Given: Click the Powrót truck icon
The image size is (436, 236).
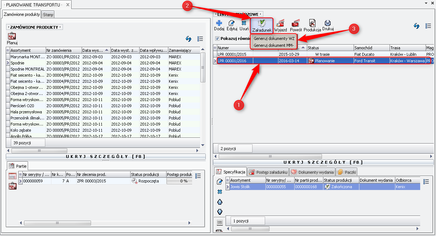Looking at the screenshot, I should pos(296,24).
